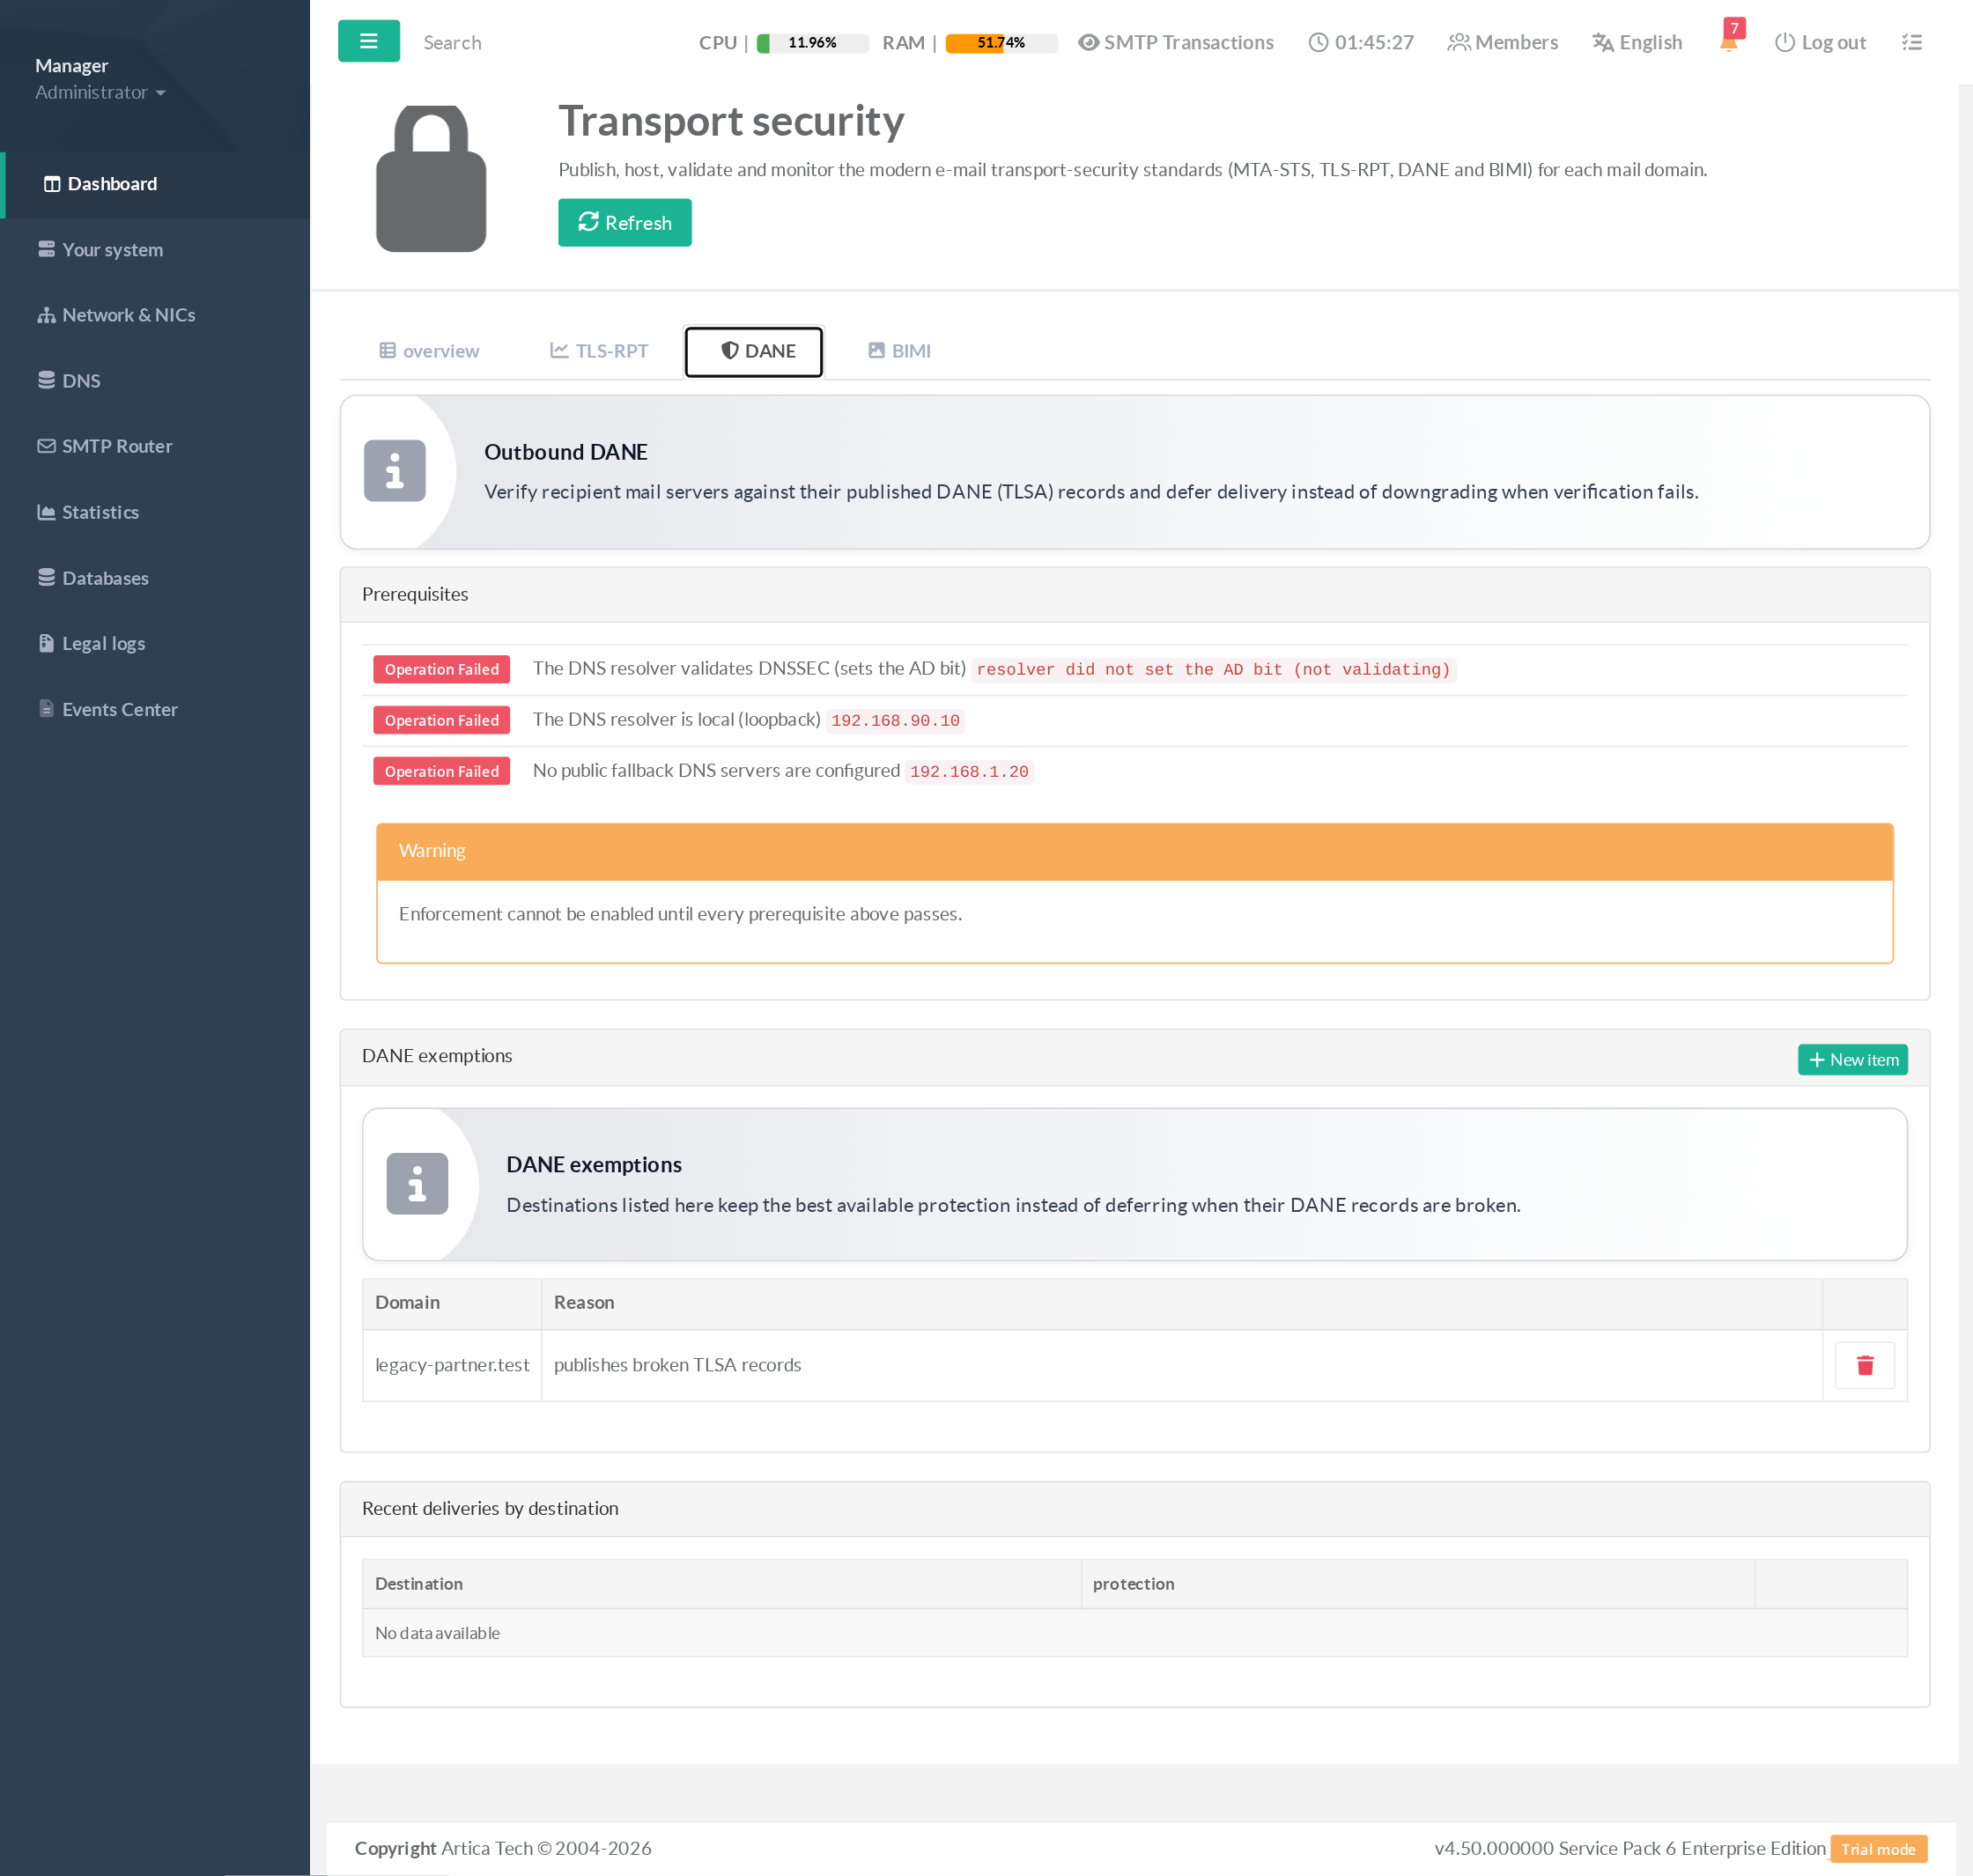The height and width of the screenshot is (1876, 1973).
Task: Click the 'No data available' row
Action: pyautogui.click(x=1134, y=1633)
